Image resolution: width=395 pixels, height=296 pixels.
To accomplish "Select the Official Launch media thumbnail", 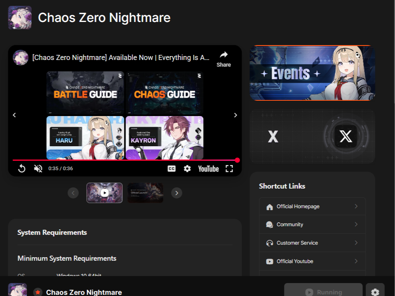I will (x=146, y=193).
